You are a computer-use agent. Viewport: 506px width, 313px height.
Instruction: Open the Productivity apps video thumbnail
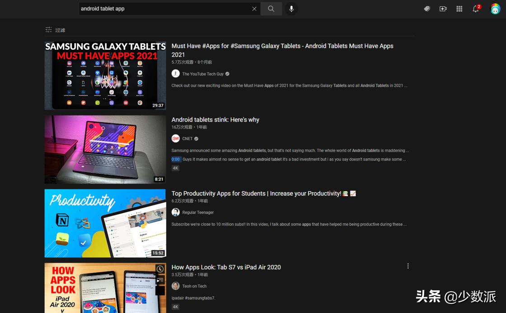(x=105, y=223)
